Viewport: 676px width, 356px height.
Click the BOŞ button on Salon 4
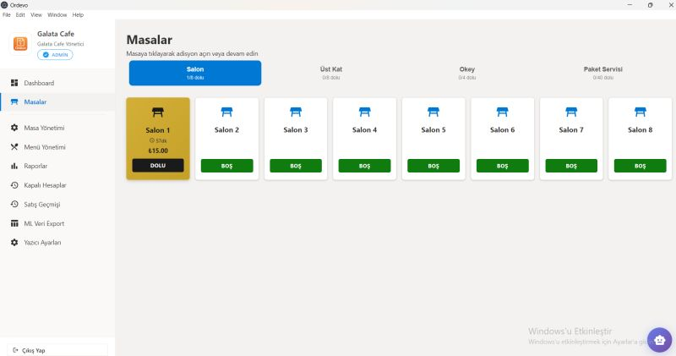364,166
